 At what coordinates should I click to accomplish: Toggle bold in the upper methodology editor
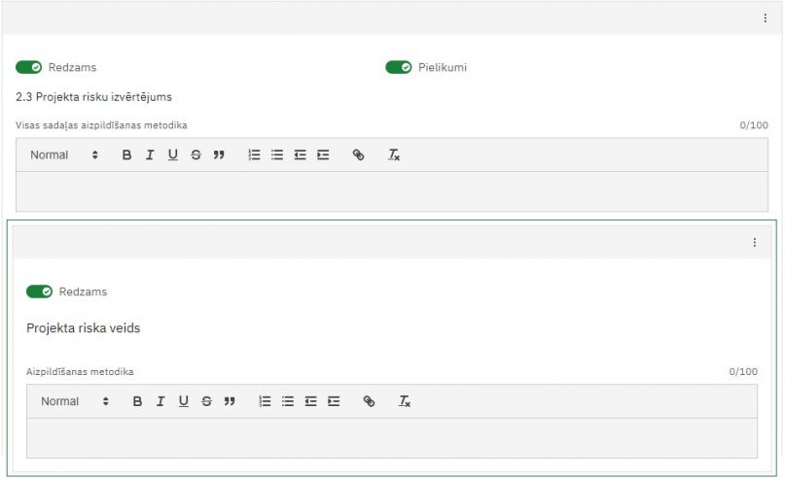click(126, 155)
